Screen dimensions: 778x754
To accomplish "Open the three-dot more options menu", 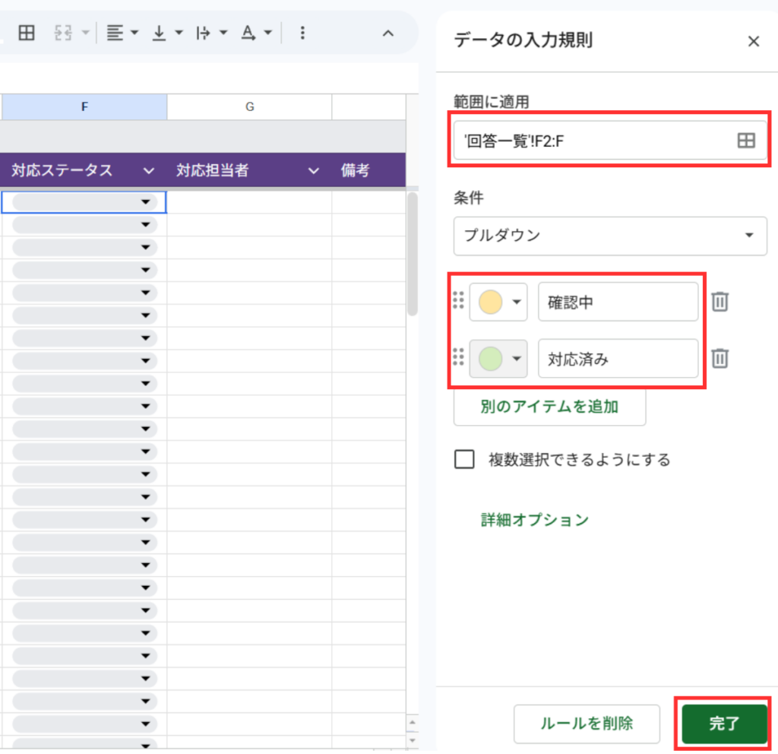I will point(302,33).
